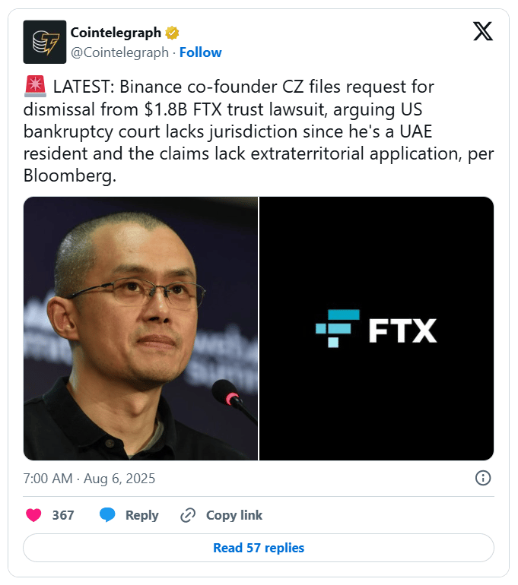Follow the Cointelegraph account

[201, 52]
